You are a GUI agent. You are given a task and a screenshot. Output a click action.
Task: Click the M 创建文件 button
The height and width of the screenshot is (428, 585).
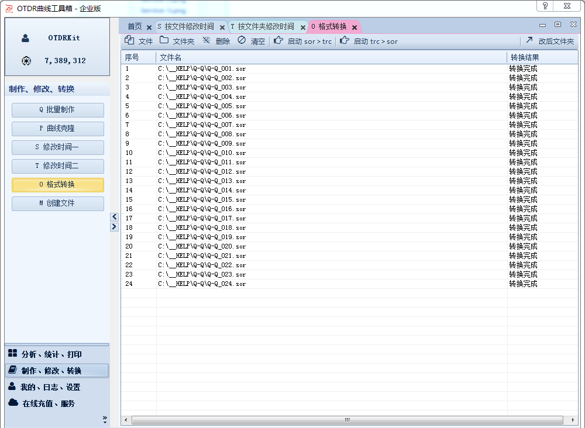57,203
